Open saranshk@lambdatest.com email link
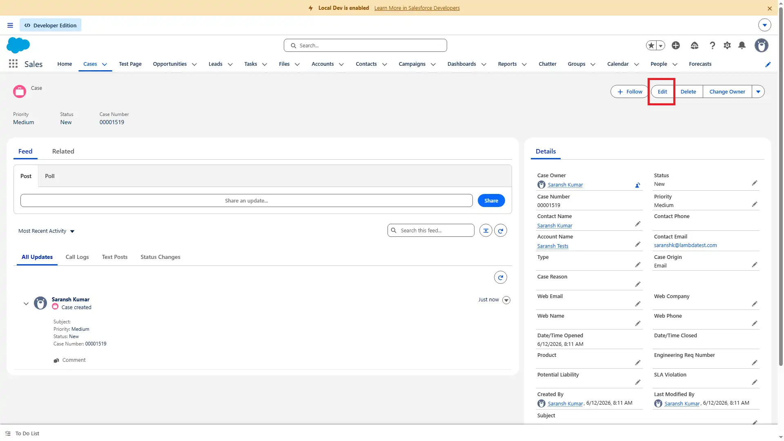 685,245
